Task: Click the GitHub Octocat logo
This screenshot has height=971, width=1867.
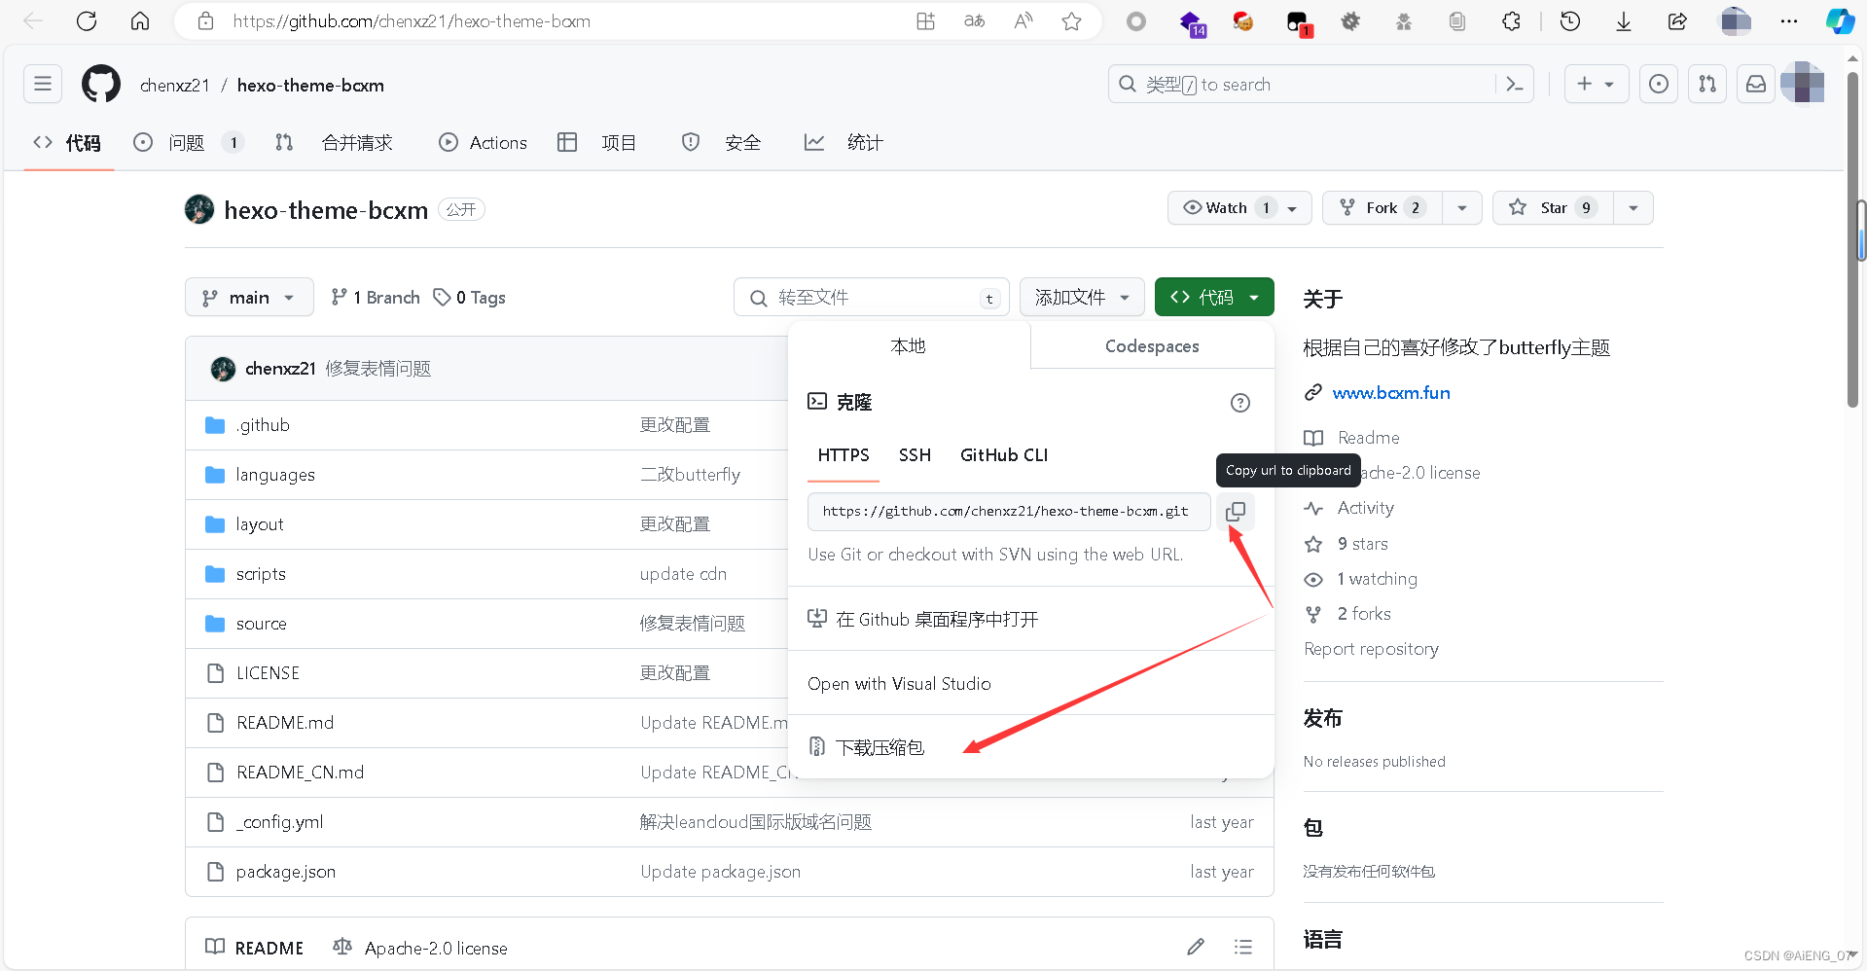Action: (x=101, y=84)
